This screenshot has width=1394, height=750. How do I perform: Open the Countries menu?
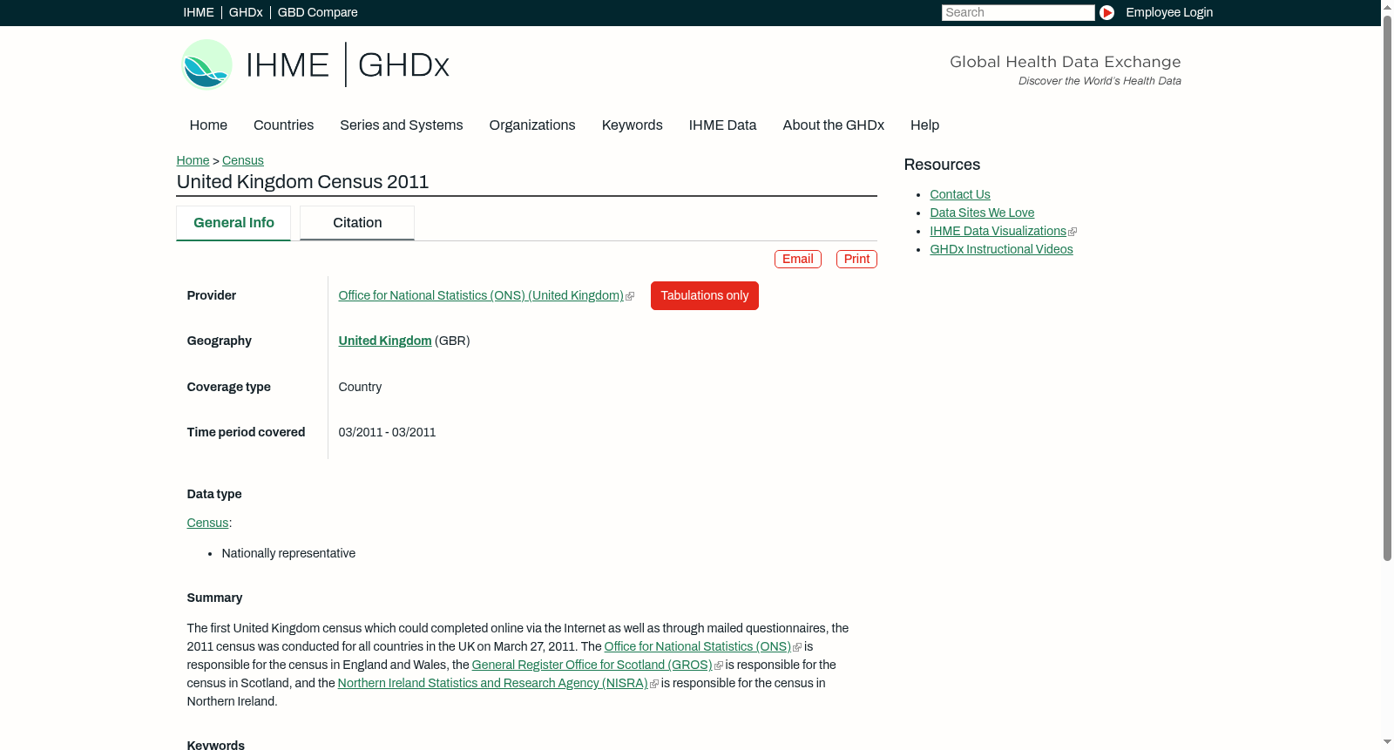point(283,125)
